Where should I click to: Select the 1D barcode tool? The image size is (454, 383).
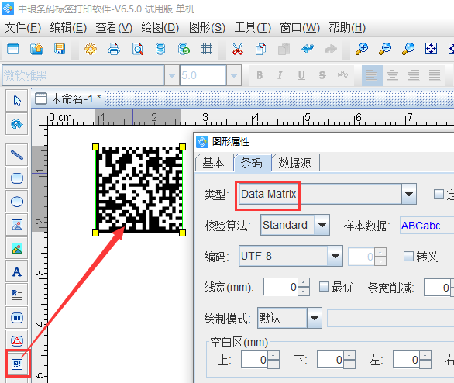(17, 318)
